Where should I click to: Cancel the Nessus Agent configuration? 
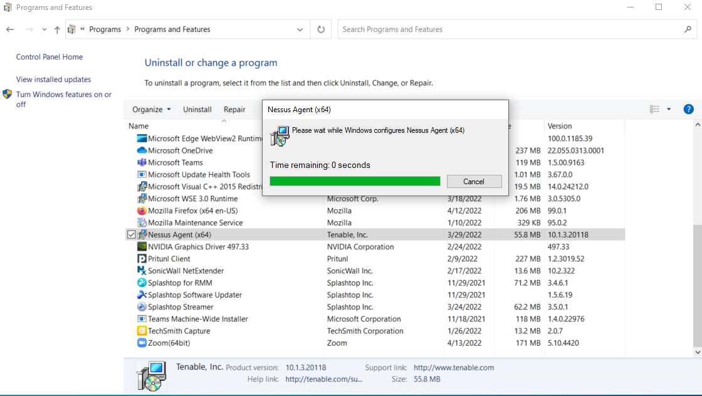pos(474,181)
